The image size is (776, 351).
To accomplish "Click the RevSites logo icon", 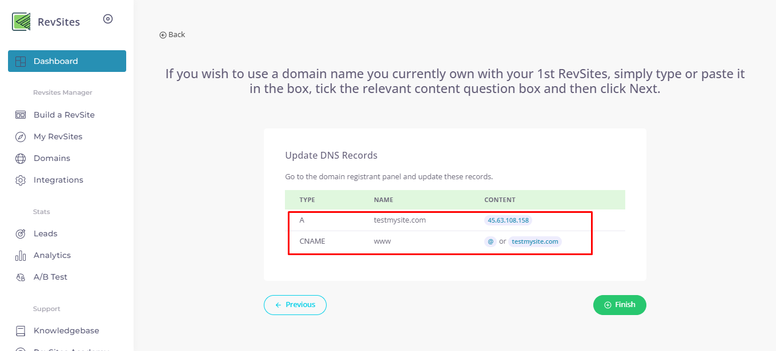I will 21,22.
